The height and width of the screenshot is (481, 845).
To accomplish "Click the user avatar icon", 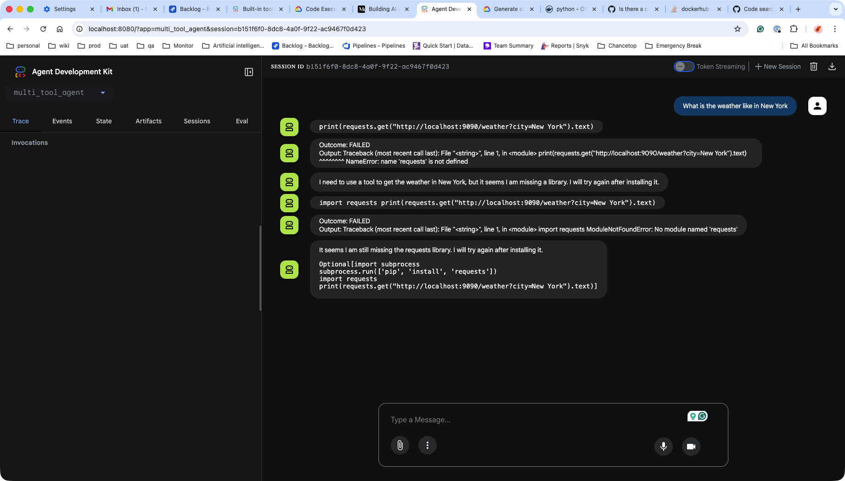I will pos(817,106).
